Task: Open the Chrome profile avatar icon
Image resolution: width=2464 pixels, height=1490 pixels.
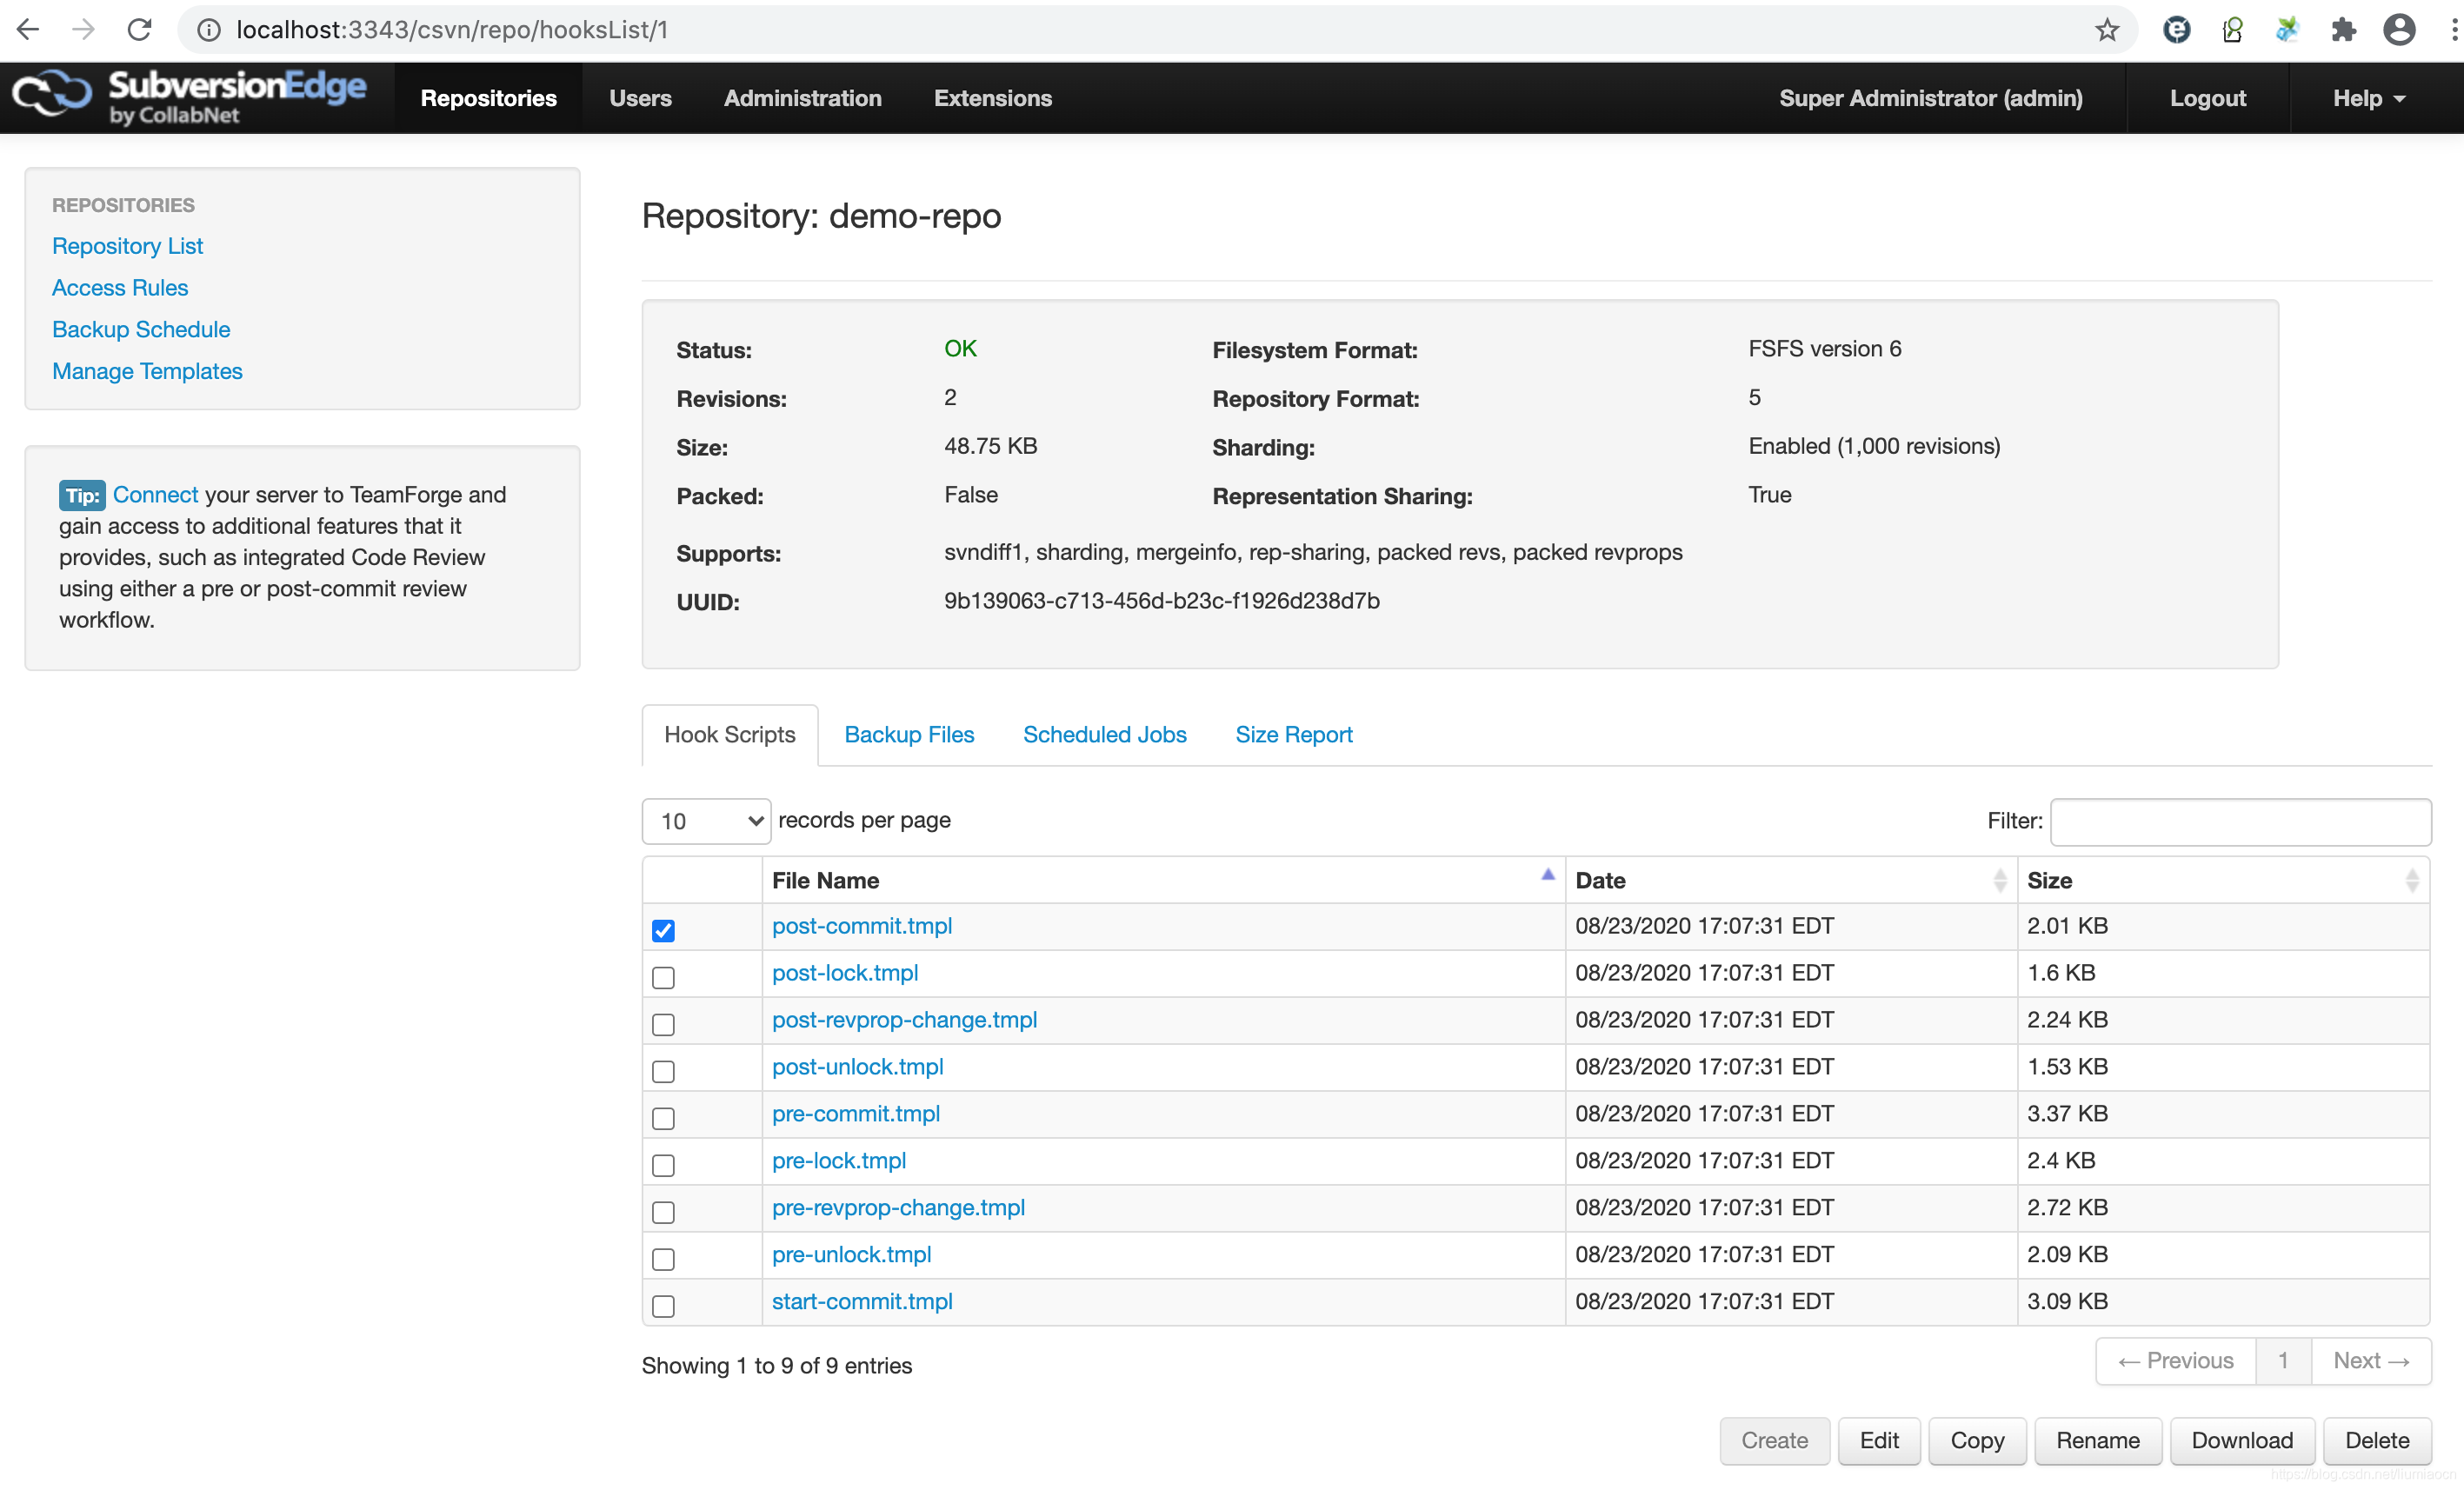Action: (2399, 30)
